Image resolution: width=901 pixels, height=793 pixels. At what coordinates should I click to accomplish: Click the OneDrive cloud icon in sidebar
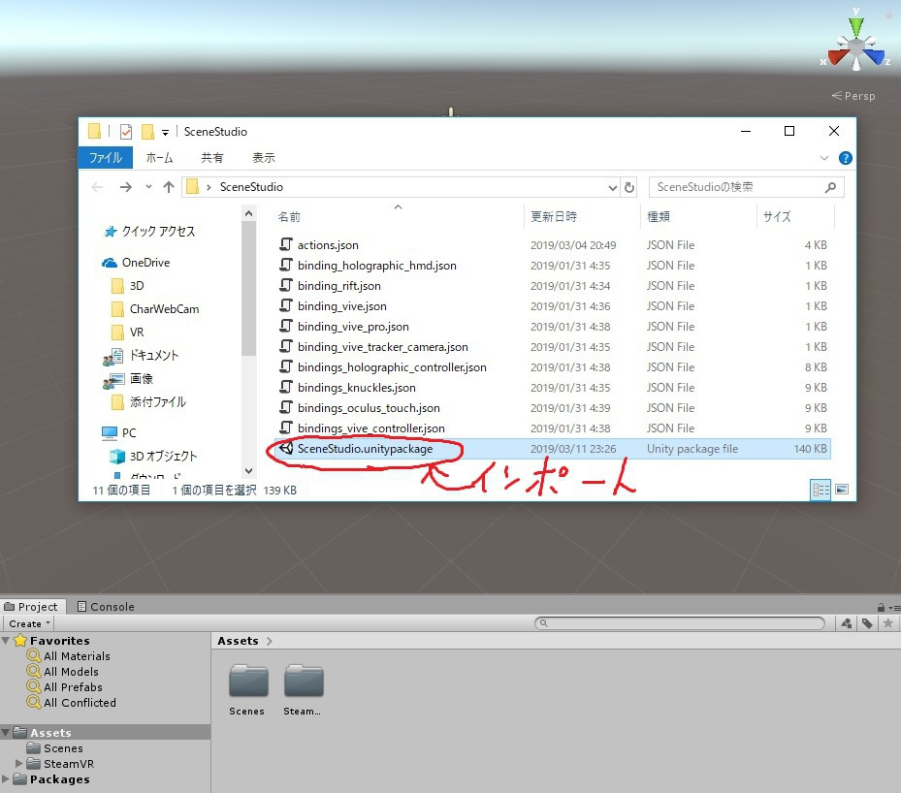coord(110,263)
